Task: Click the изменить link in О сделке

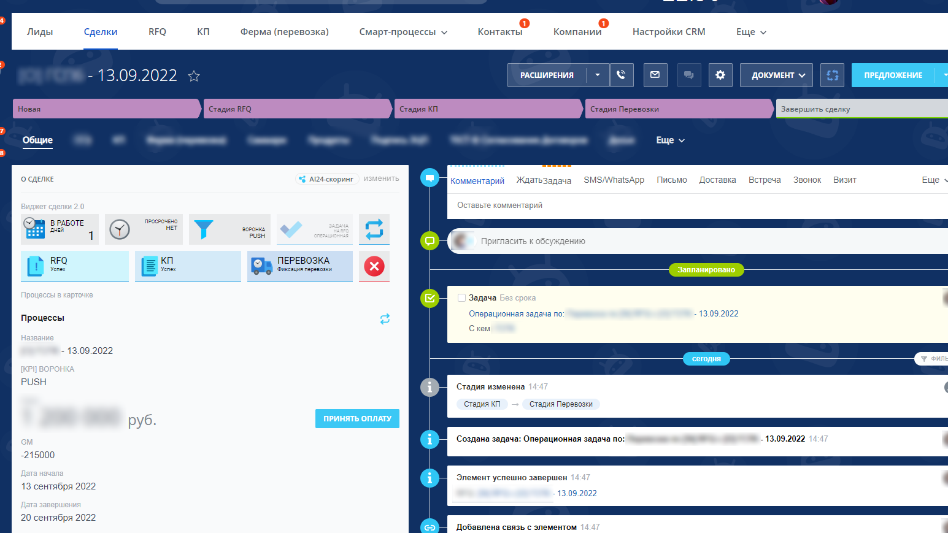Action: coord(381,178)
